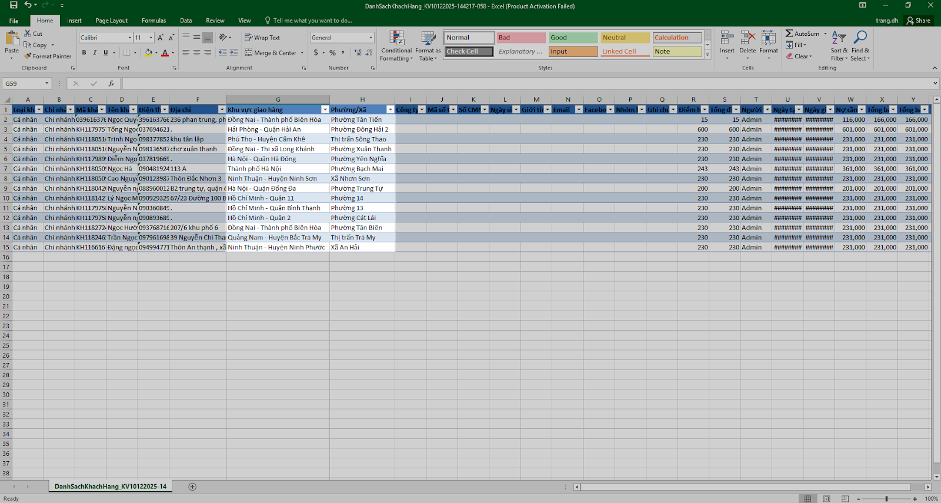Switch to Normal view in status bar
The height and width of the screenshot is (503, 941).
tap(808, 498)
